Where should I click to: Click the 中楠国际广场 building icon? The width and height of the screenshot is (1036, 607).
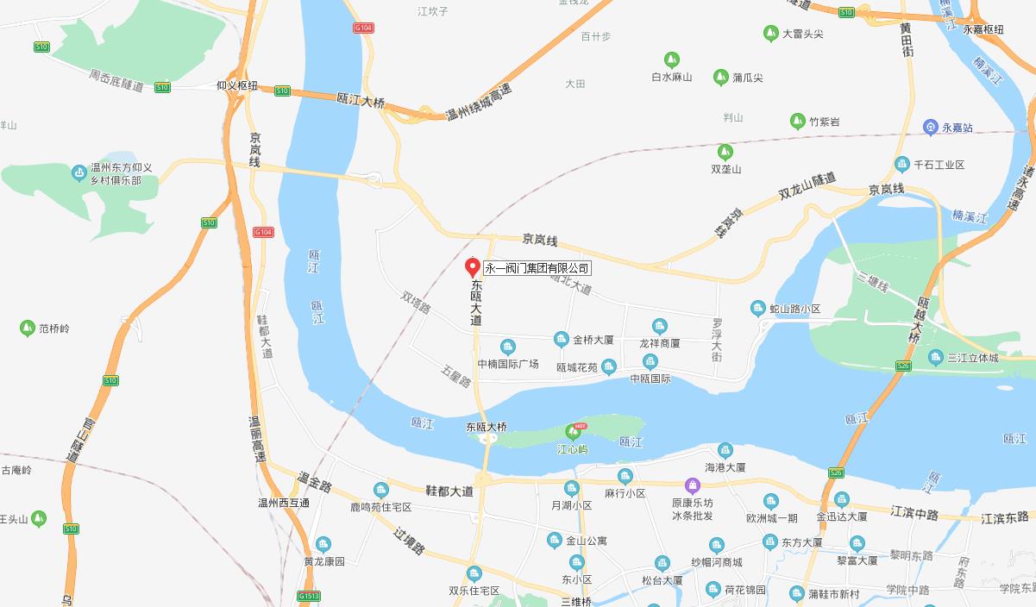click(508, 347)
